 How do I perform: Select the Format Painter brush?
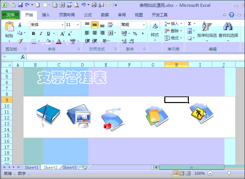(20, 41)
